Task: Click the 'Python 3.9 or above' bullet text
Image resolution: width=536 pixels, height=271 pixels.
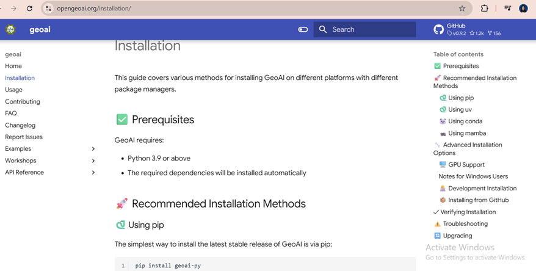Action: click(159, 158)
